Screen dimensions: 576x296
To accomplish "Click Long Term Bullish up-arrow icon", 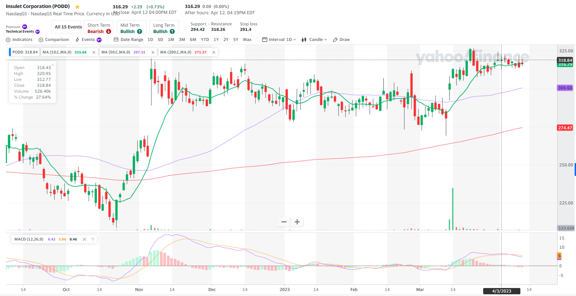I will tap(172, 31).
